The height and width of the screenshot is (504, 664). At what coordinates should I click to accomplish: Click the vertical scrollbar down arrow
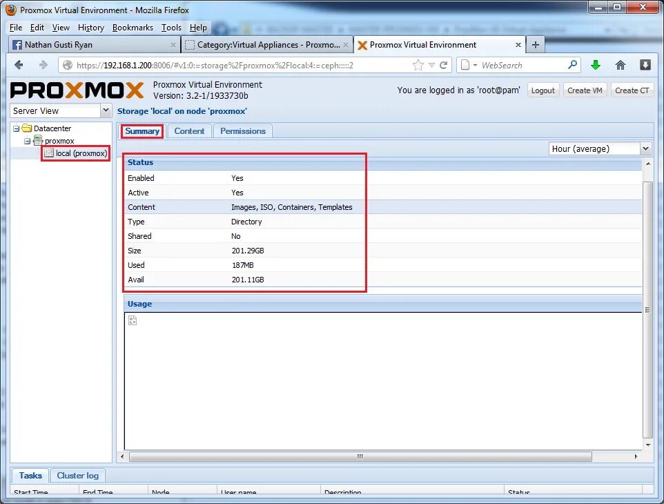coord(648,445)
